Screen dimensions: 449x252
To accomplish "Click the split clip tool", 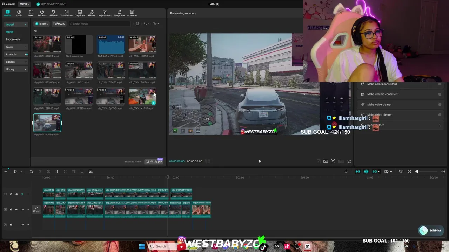I will tap(48, 171).
